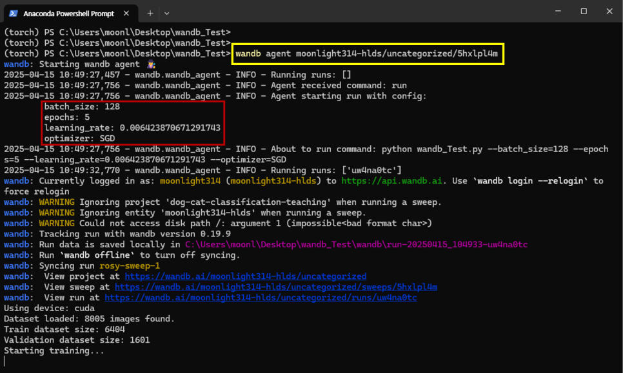Close the Anaconda Powershell Prompt tab
The image size is (623, 373).
click(x=126, y=14)
